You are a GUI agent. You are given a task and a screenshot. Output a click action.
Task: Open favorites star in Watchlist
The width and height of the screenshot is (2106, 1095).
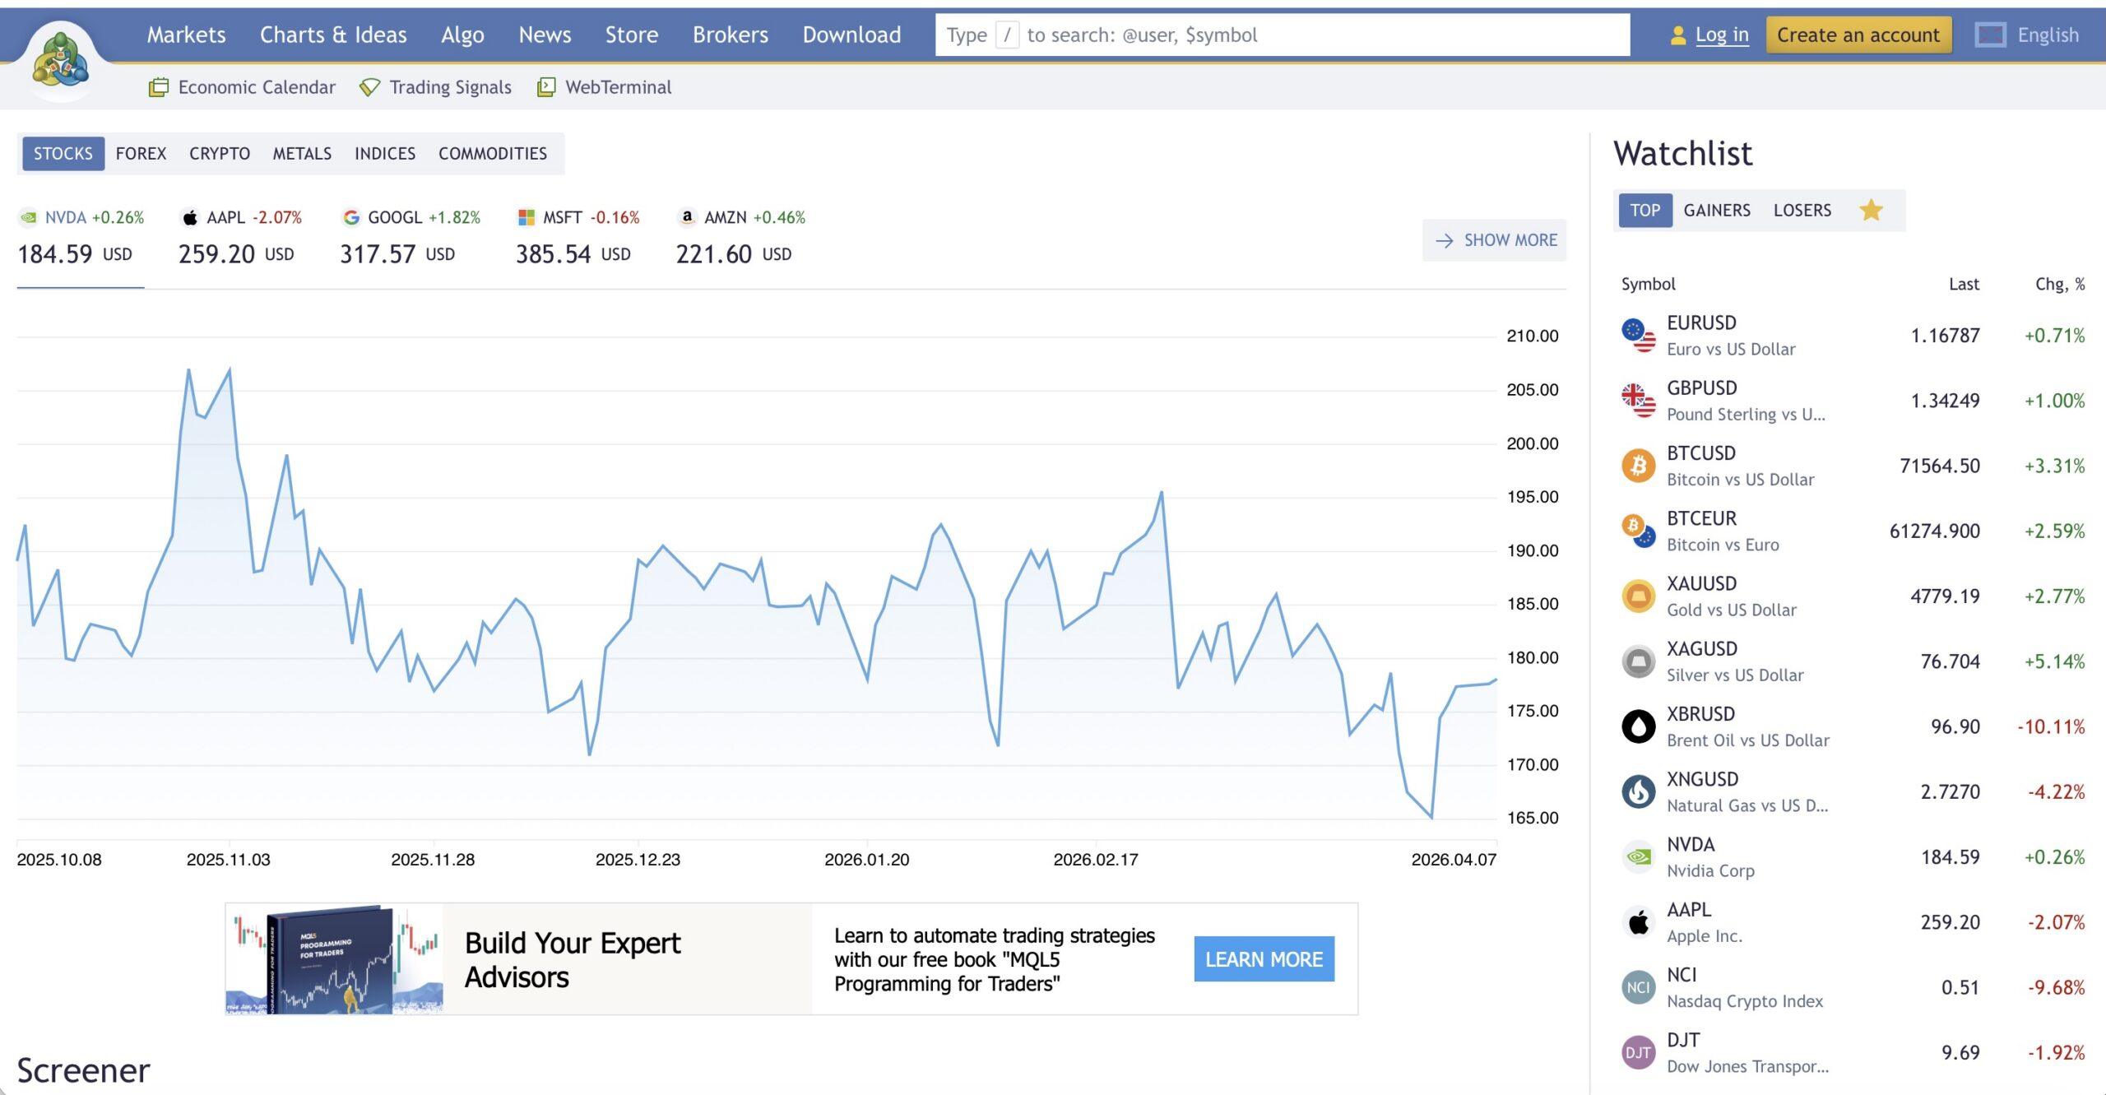[x=1871, y=211]
